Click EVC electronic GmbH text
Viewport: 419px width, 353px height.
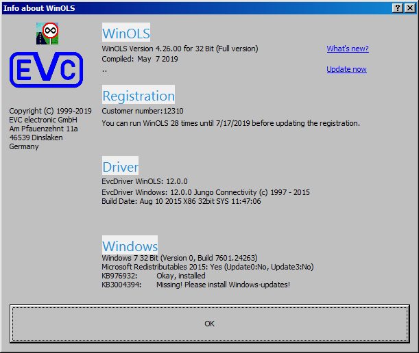43,120
